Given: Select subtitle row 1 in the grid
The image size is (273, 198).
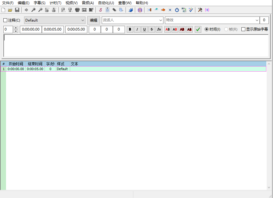Looking at the screenshot, I should tap(134, 69).
